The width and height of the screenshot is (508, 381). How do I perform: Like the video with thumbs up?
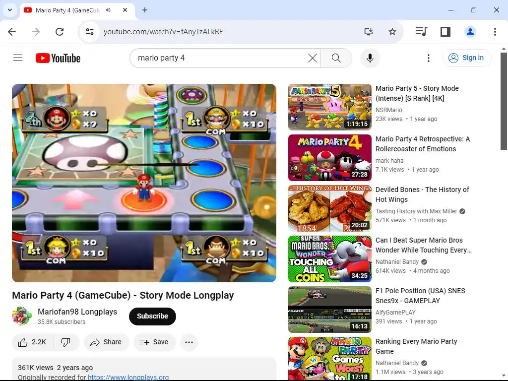32,342
